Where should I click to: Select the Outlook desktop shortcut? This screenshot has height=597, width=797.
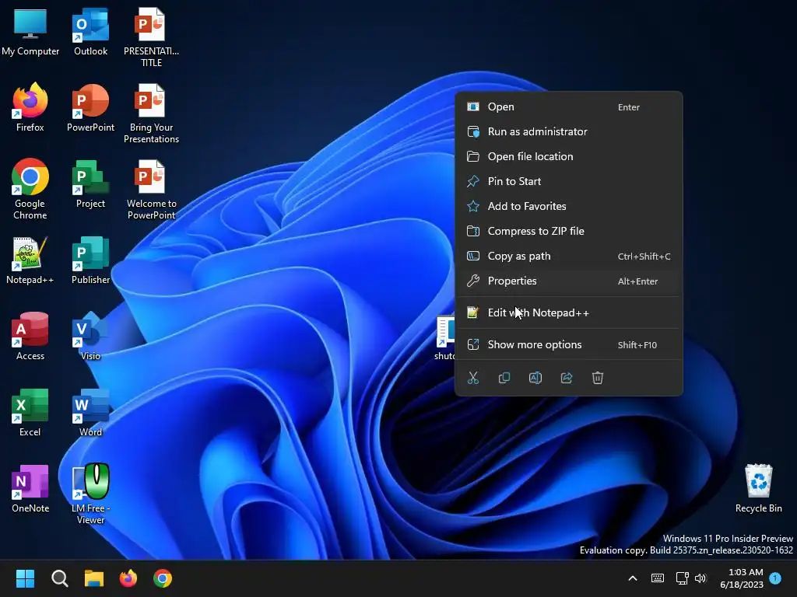click(90, 31)
